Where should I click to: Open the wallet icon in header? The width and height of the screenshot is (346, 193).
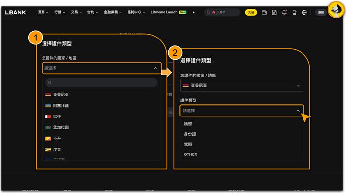[x=264, y=12]
